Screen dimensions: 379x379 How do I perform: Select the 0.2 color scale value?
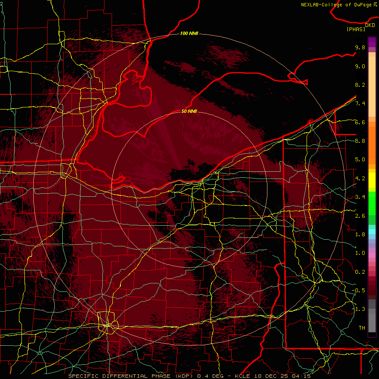pyautogui.click(x=360, y=272)
